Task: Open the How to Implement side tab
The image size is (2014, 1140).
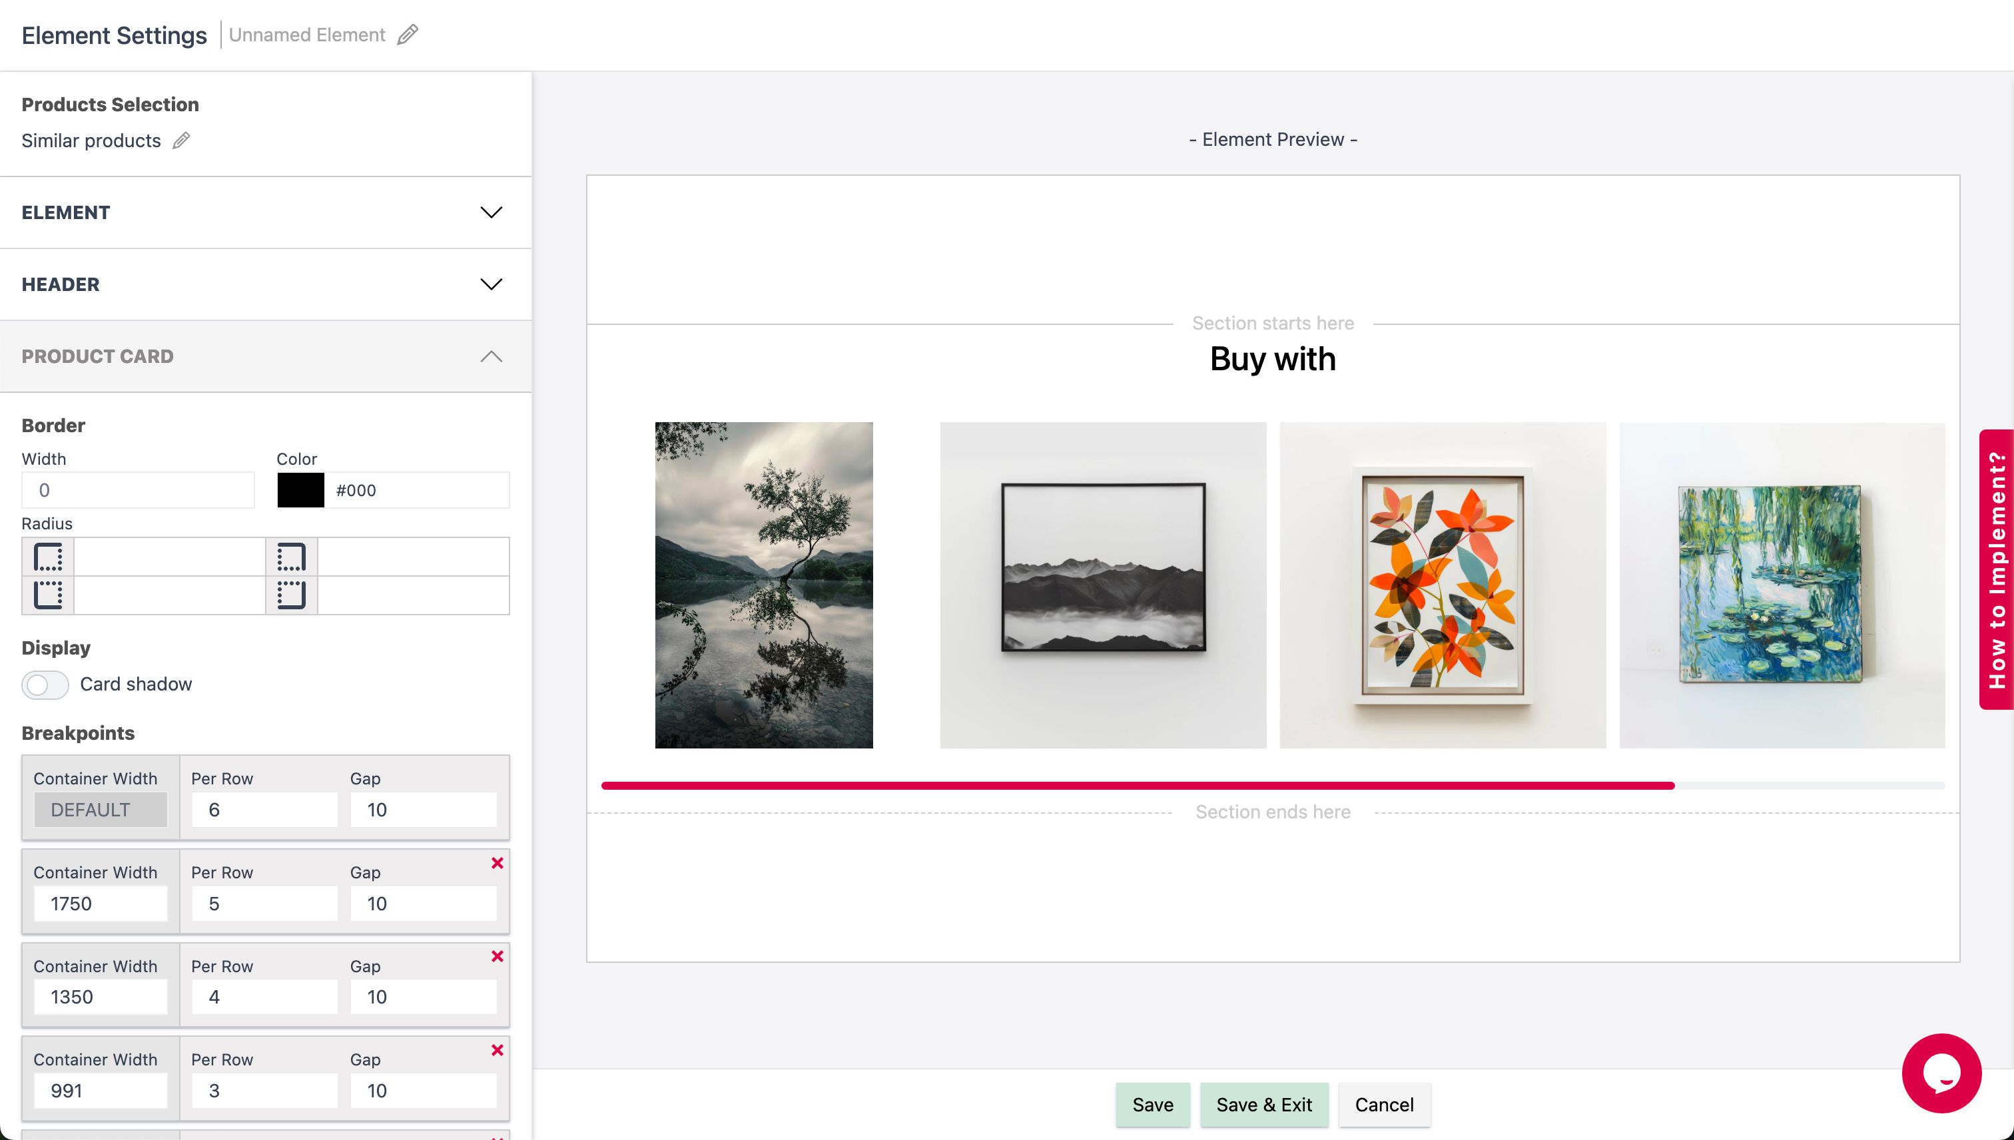Action: (1997, 569)
